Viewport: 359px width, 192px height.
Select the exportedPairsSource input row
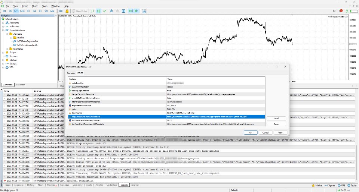tap(166, 106)
